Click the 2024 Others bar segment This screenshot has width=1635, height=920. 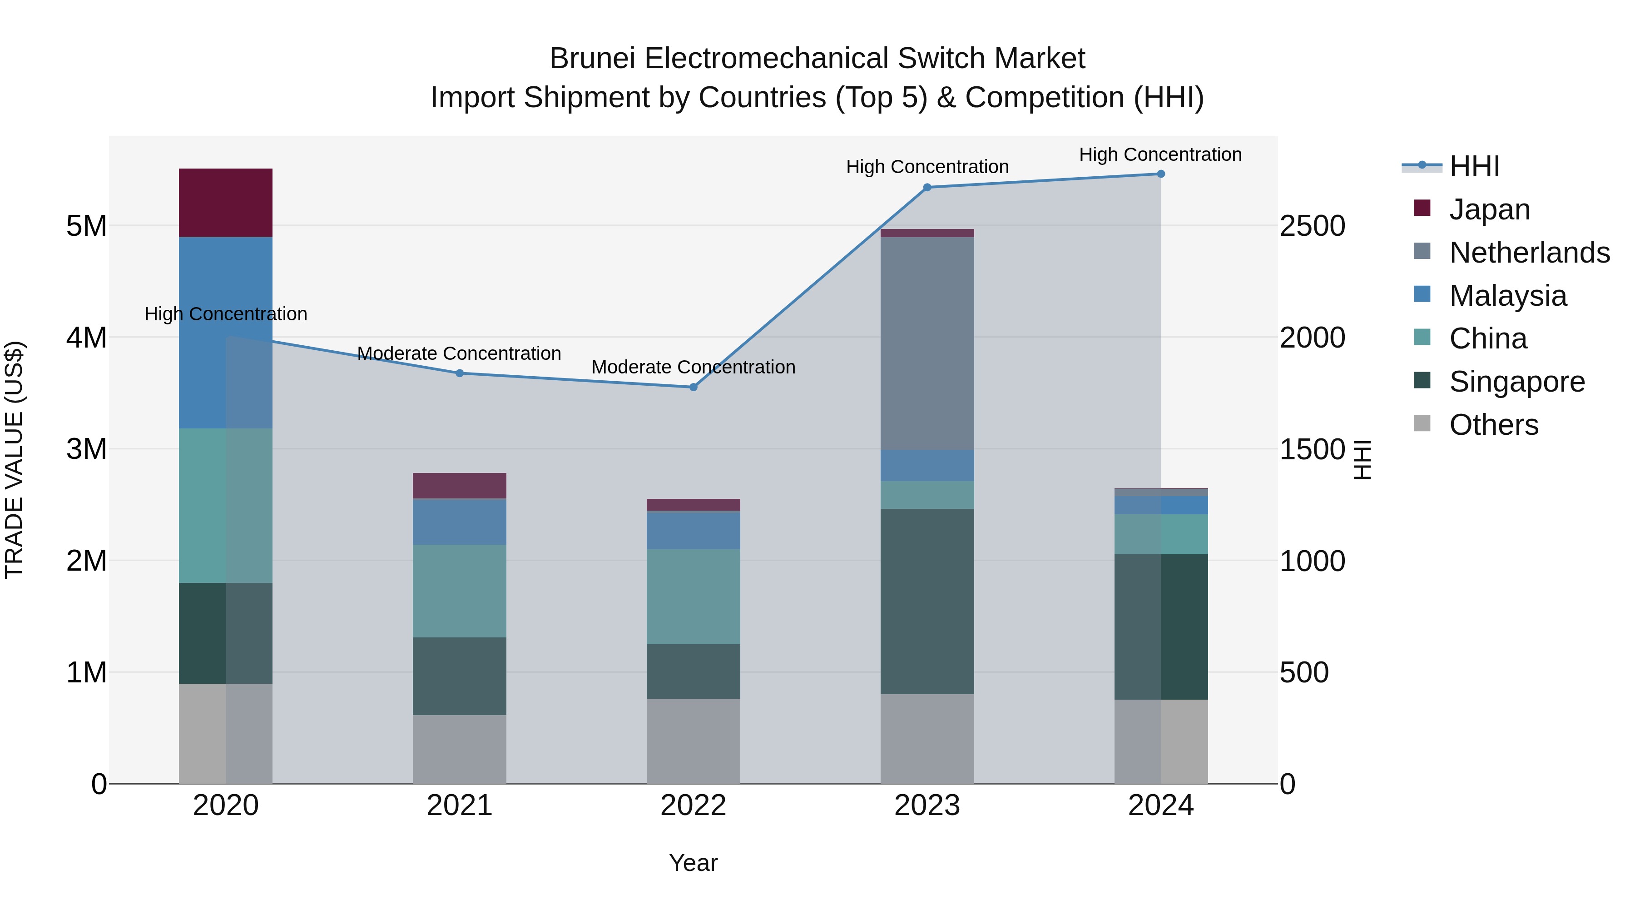pos(1161,742)
